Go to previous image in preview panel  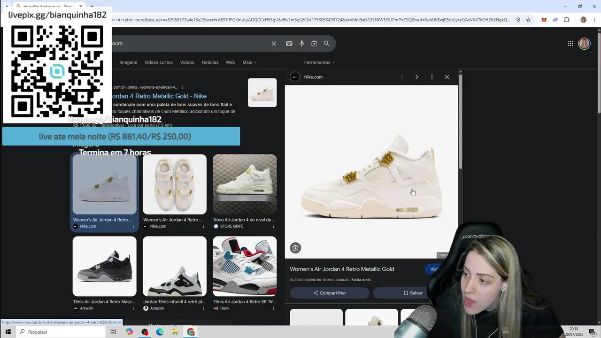tap(402, 77)
